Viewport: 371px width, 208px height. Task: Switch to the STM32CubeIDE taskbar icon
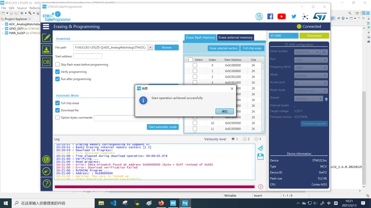click(173, 203)
